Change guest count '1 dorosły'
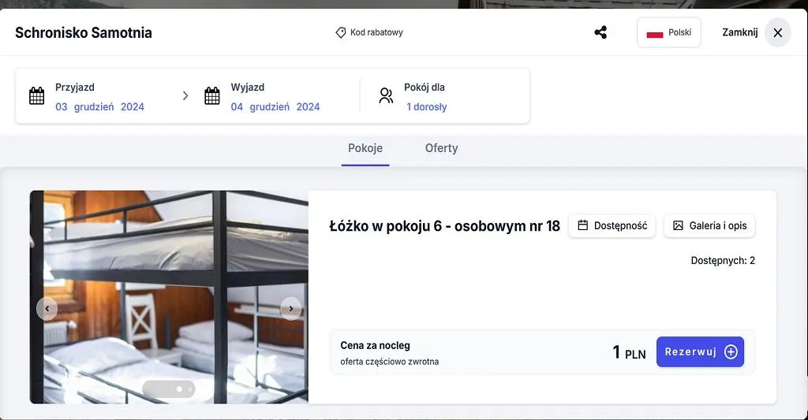 tap(427, 107)
